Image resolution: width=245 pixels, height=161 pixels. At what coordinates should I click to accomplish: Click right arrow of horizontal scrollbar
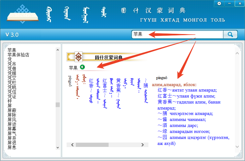pos(143,145)
